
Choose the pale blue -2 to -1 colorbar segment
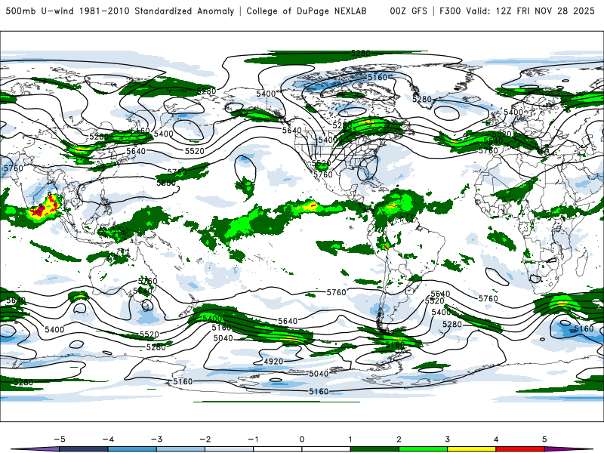tap(230, 449)
